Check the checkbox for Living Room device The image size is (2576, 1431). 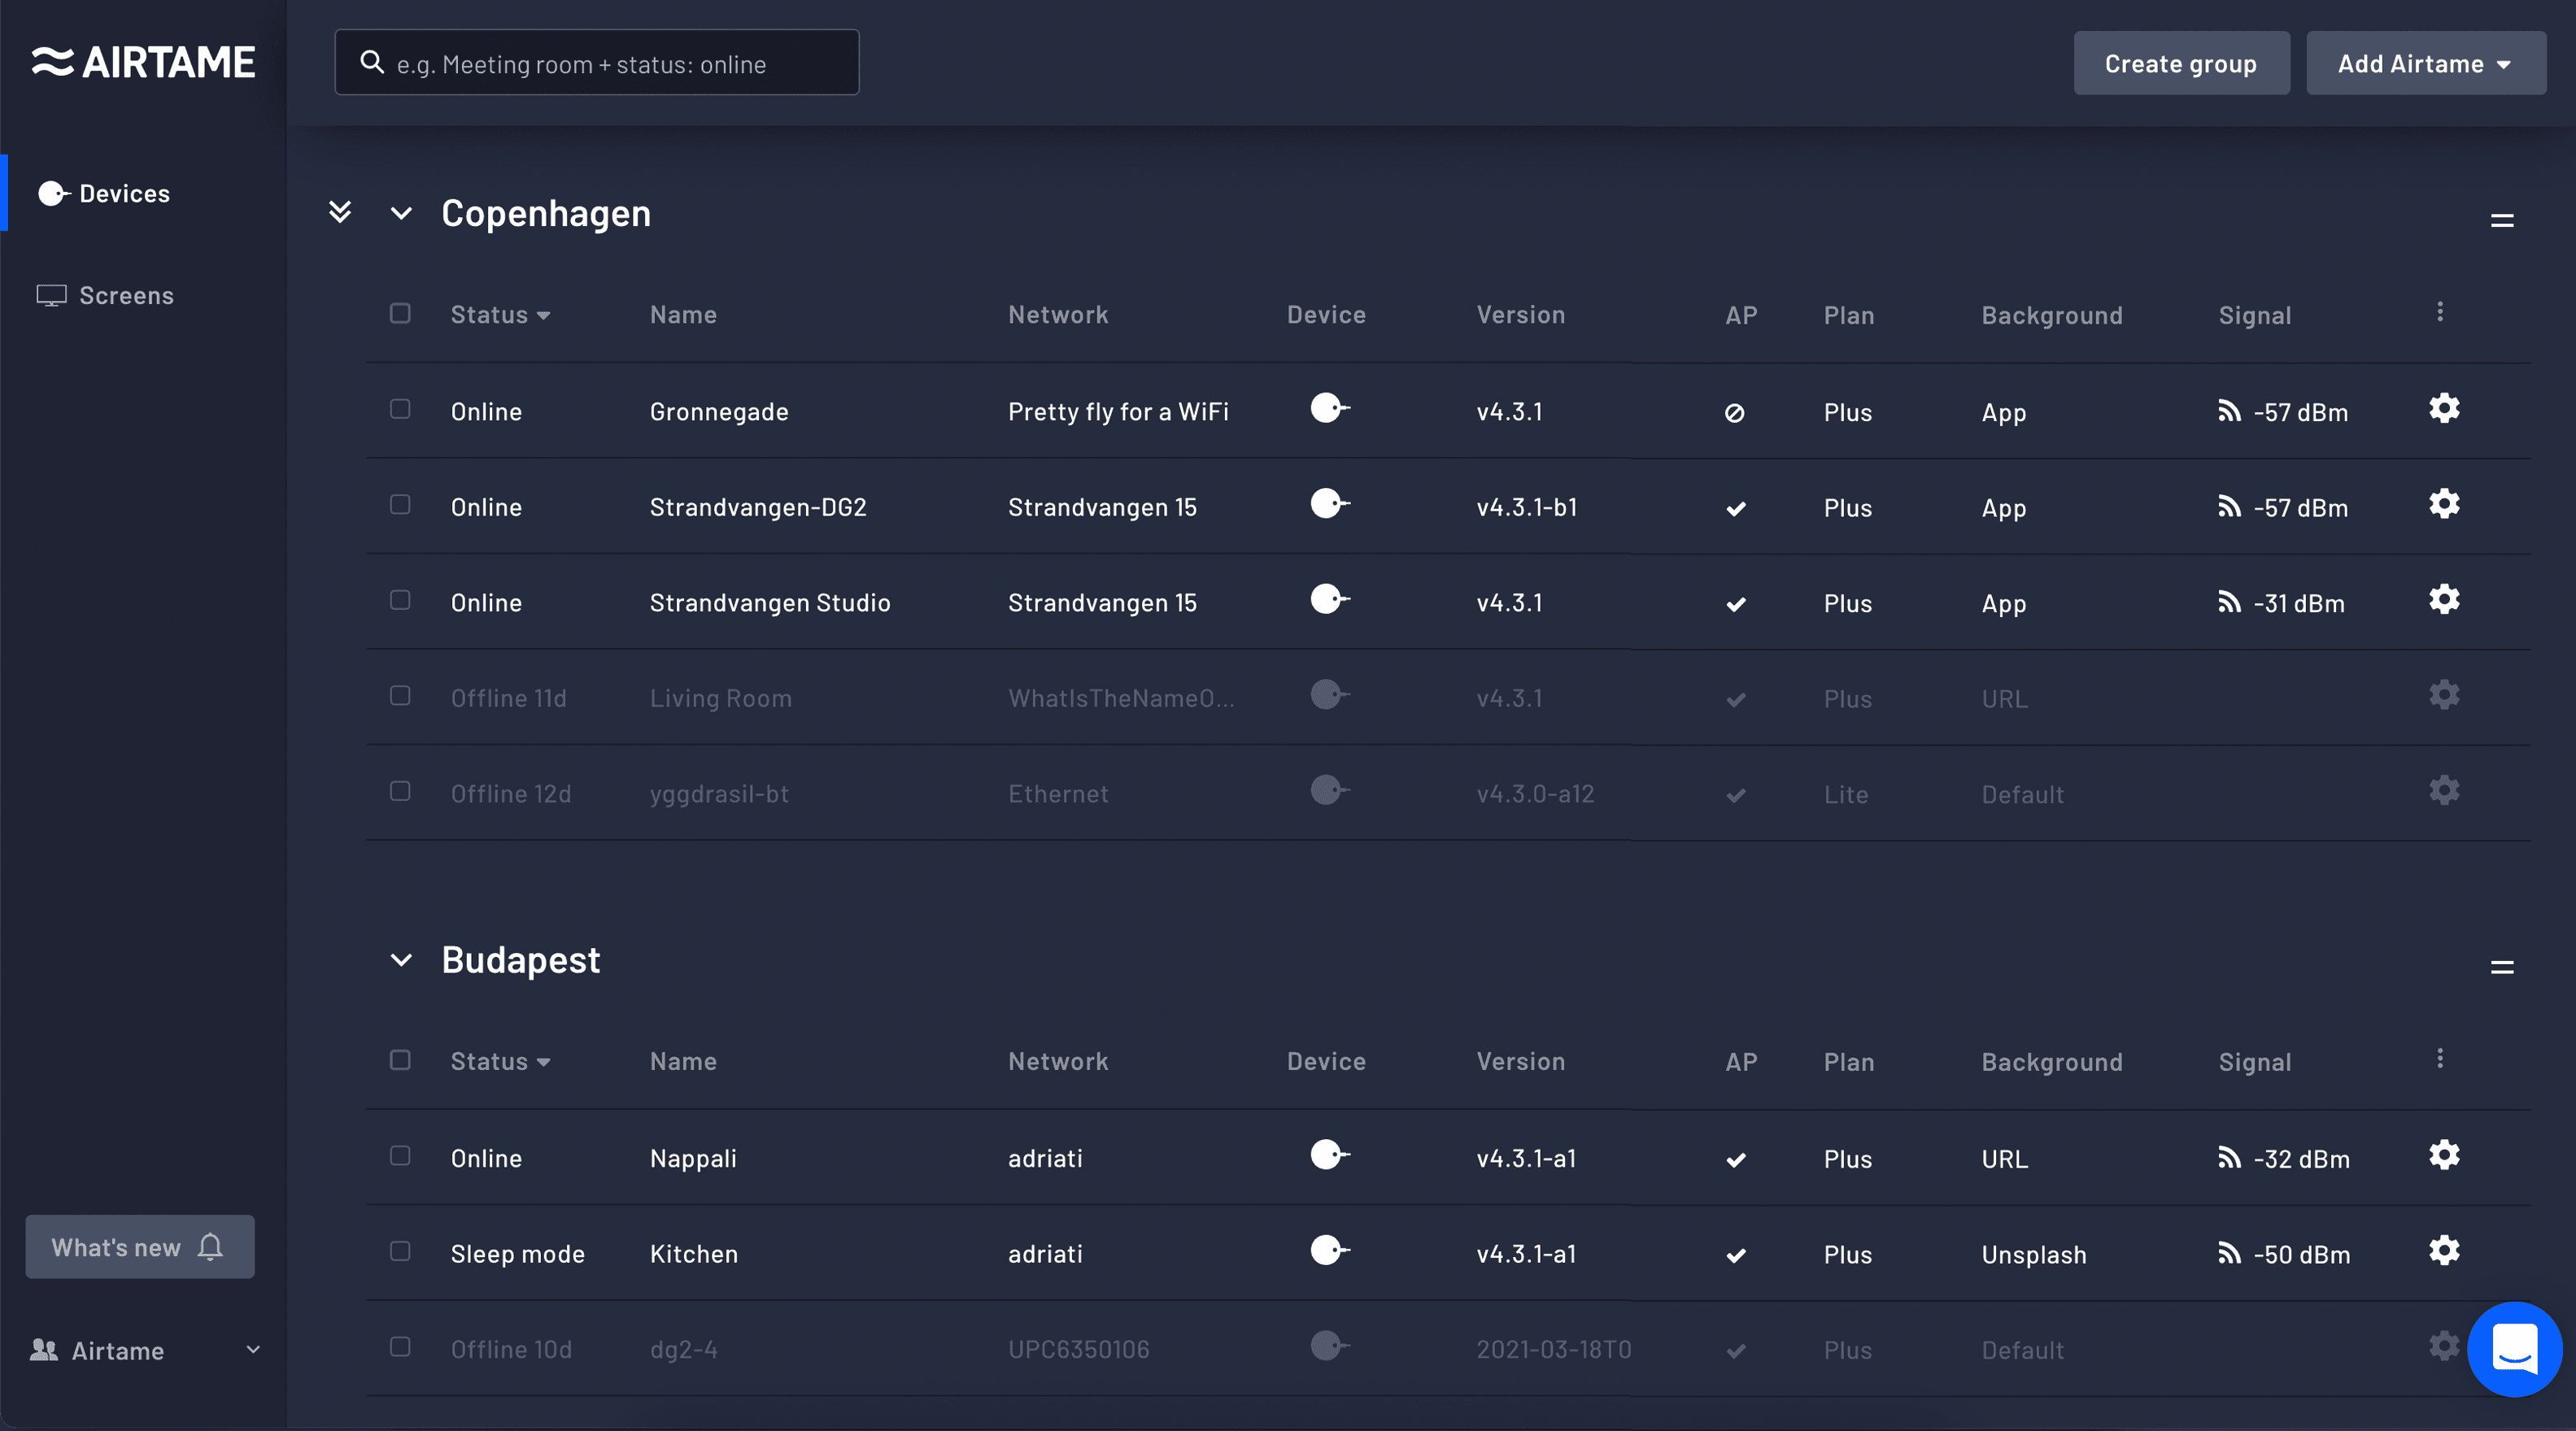pos(400,694)
